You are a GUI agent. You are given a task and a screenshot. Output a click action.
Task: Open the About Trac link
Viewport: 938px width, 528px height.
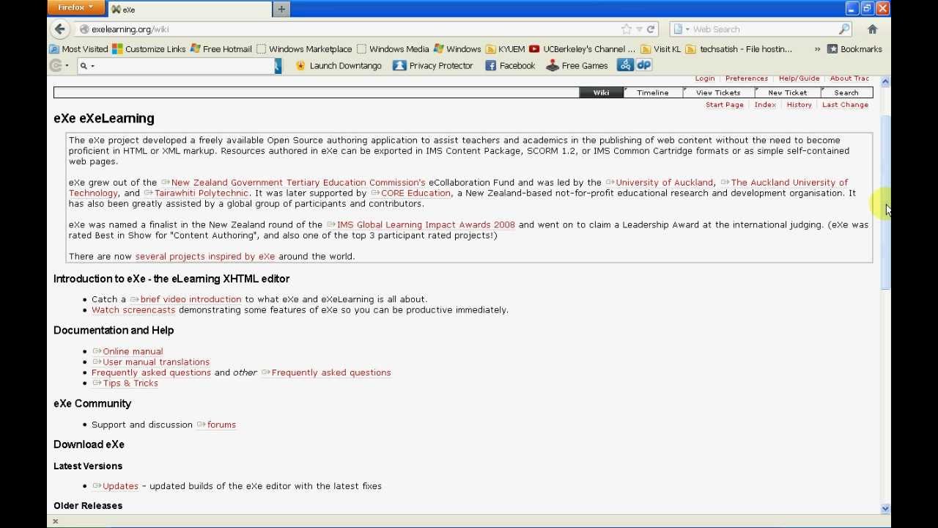pos(849,78)
